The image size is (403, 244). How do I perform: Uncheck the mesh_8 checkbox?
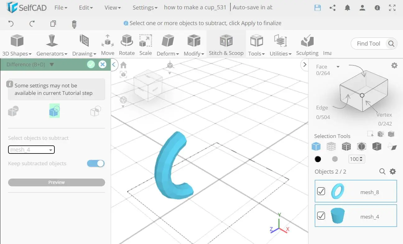coord(321,191)
